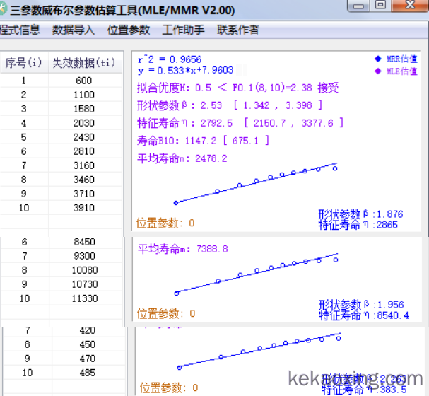Open the 程式信息 menu

(x=20, y=30)
